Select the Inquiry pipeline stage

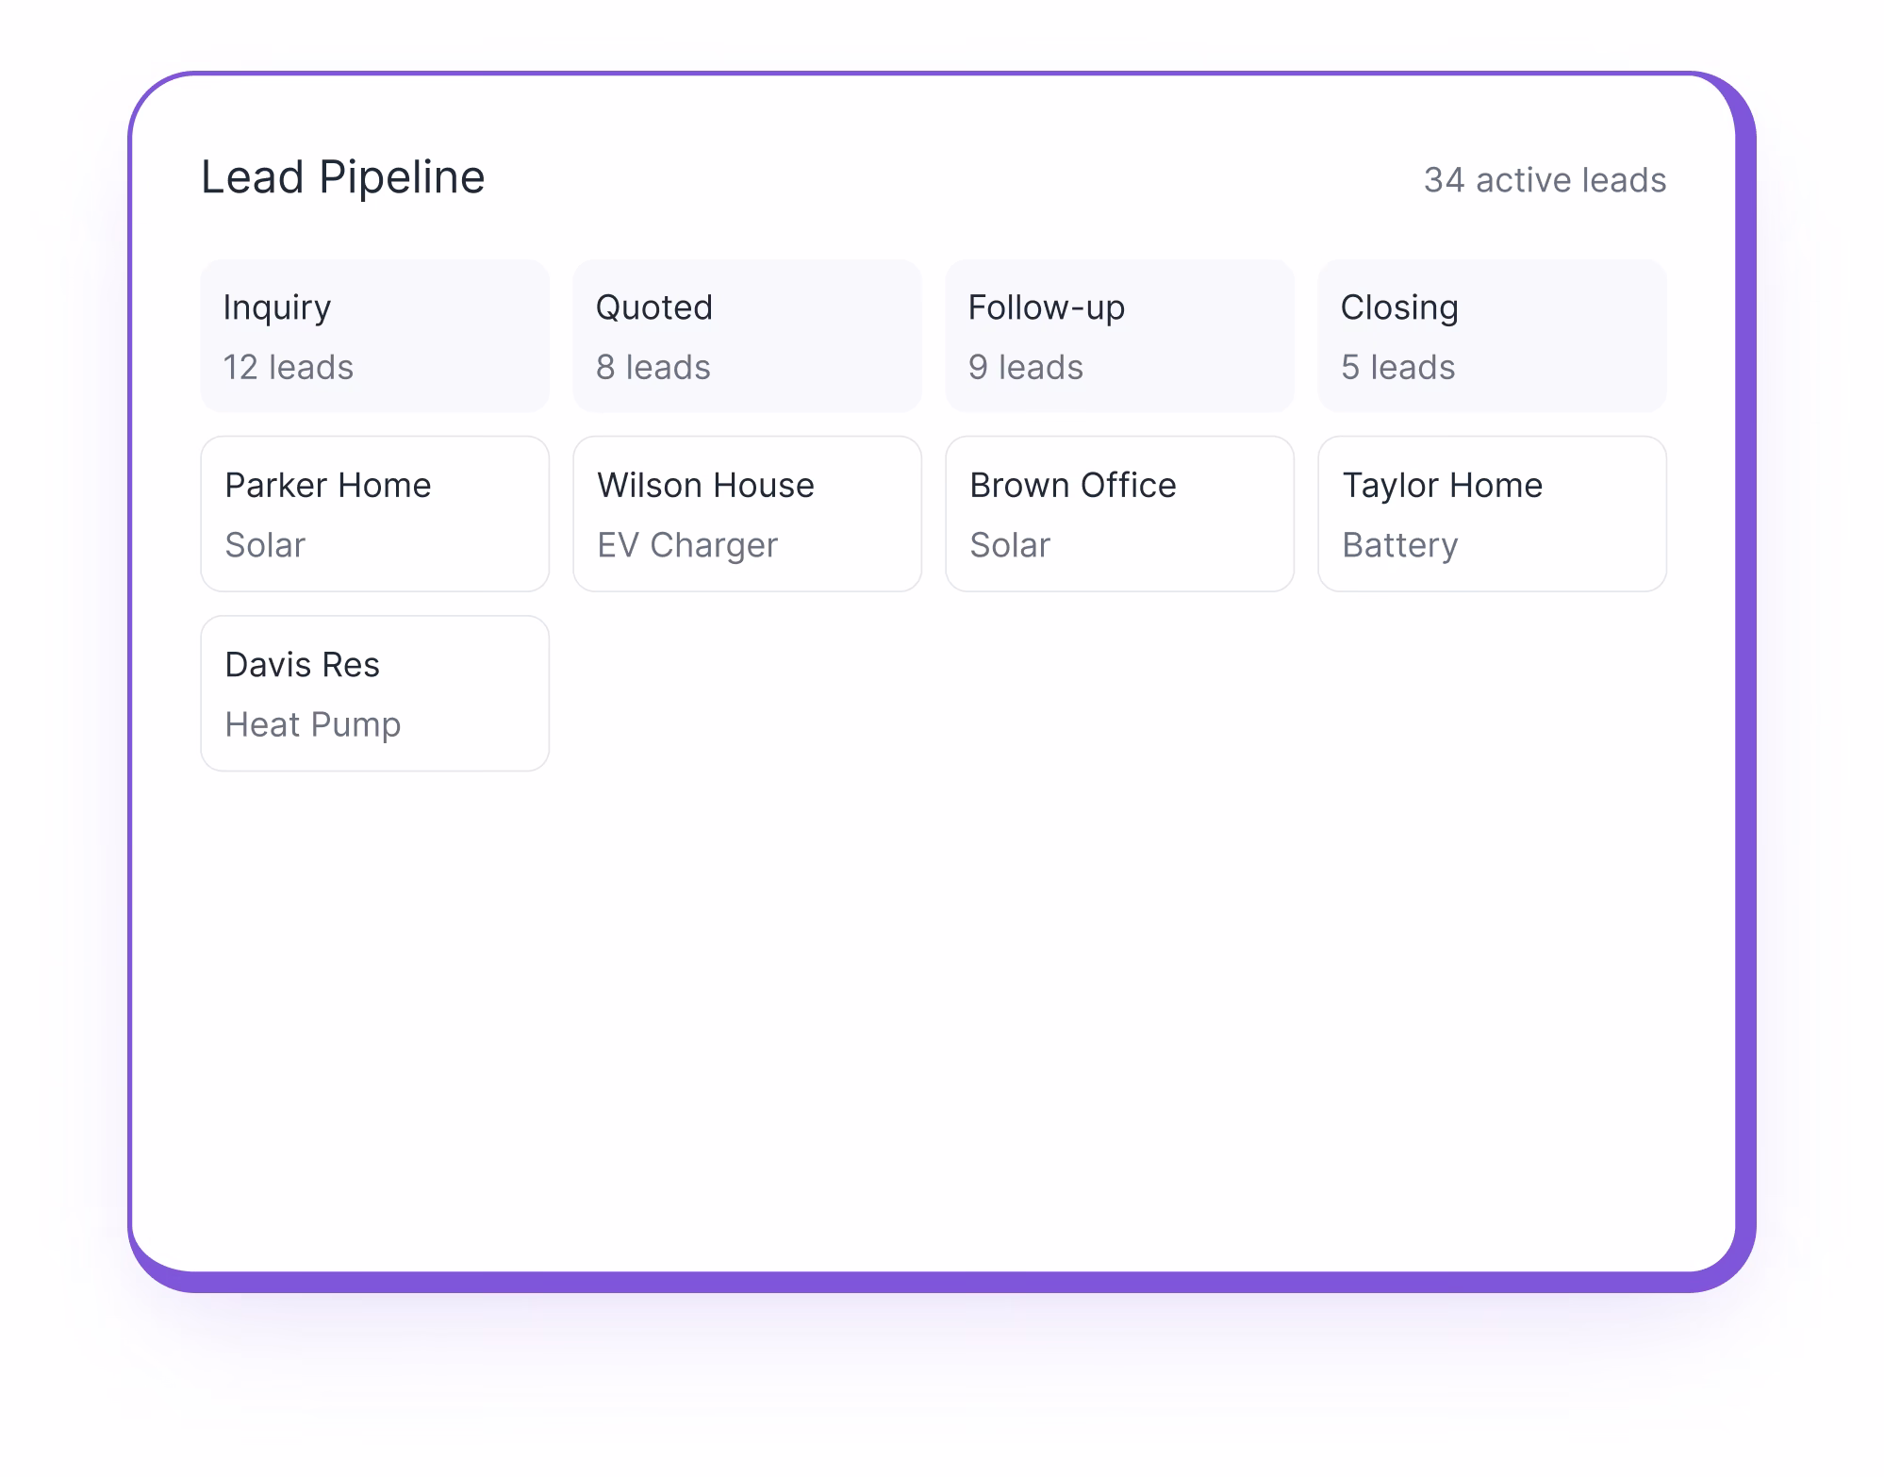tap(373, 335)
